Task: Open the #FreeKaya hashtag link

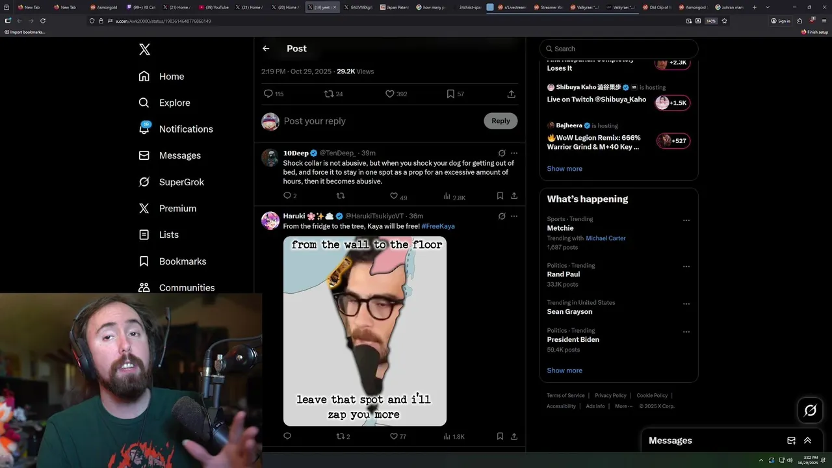Action: 438,226
